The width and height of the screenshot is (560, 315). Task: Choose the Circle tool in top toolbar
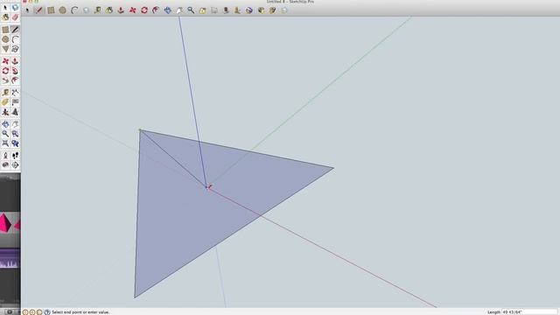click(62, 10)
